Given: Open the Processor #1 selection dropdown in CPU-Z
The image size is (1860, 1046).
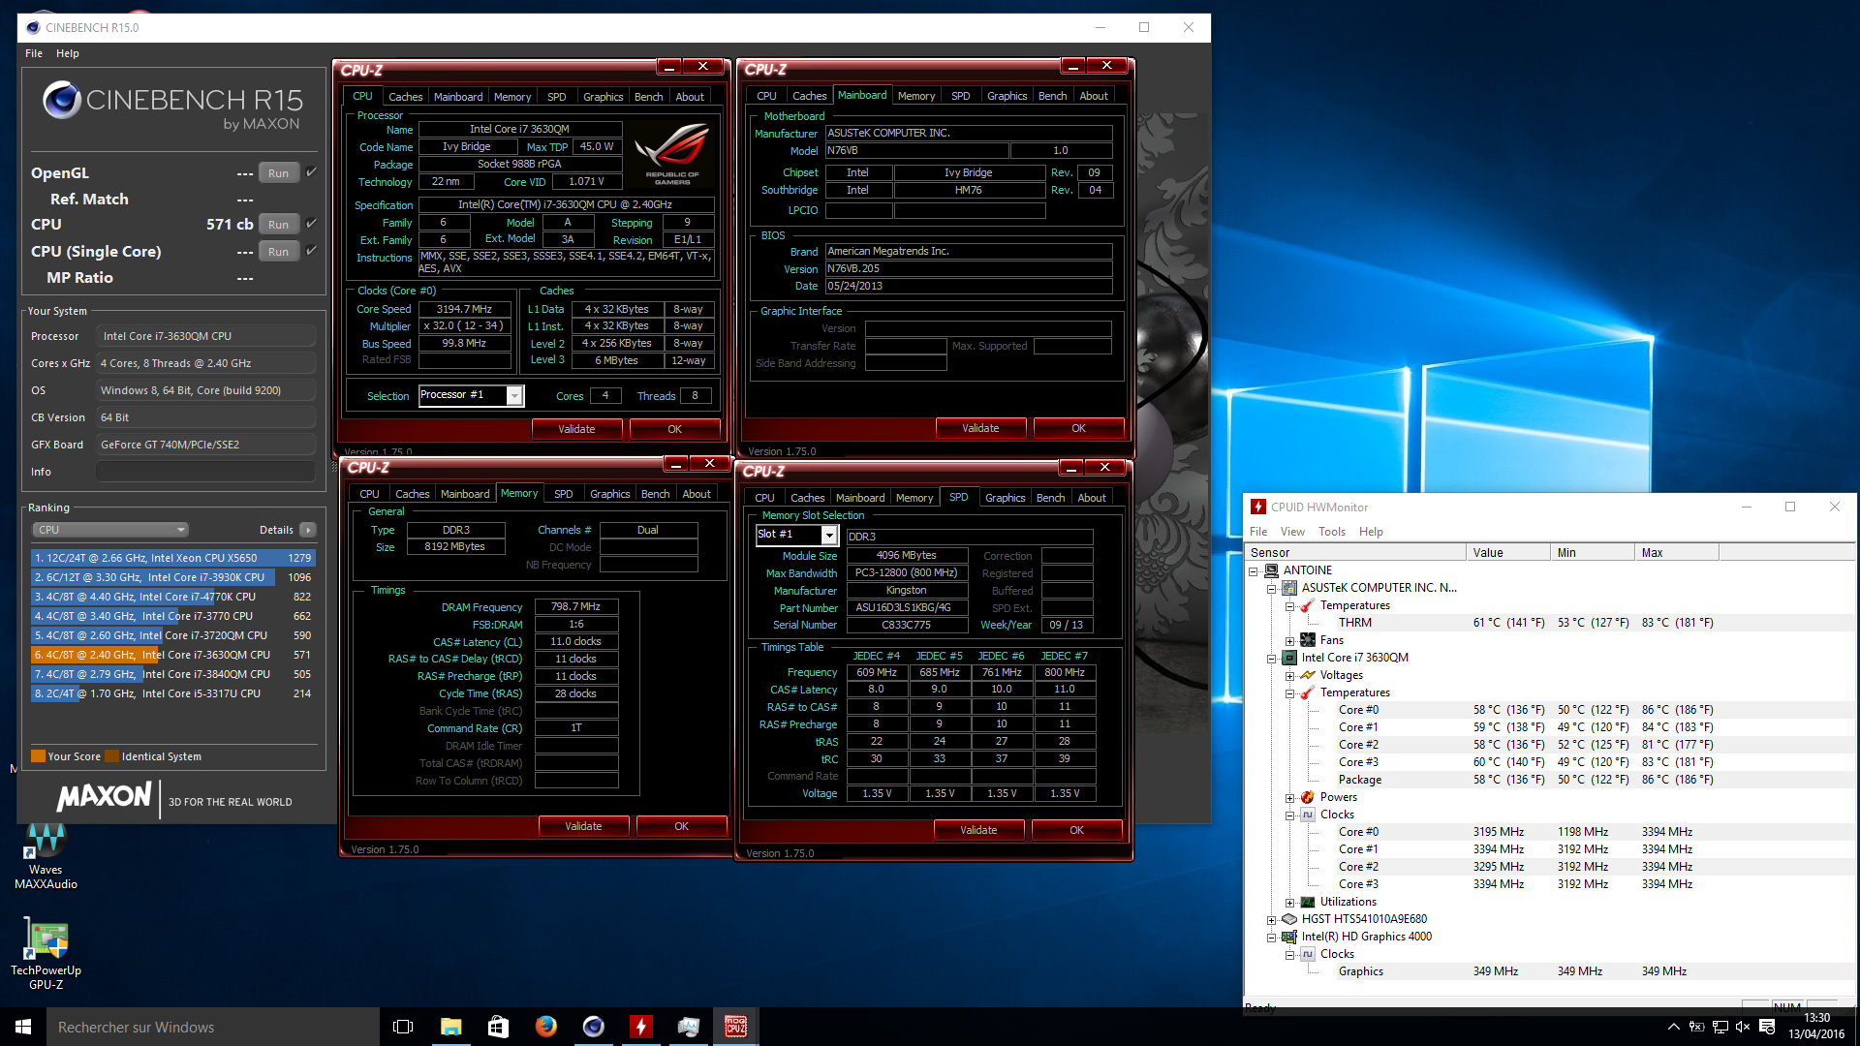Looking at the screenshot, I should [x=514, y=395].
